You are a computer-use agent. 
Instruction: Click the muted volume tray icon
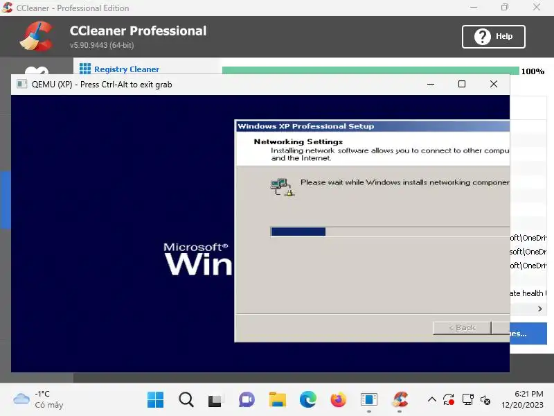tap(485, 400)
